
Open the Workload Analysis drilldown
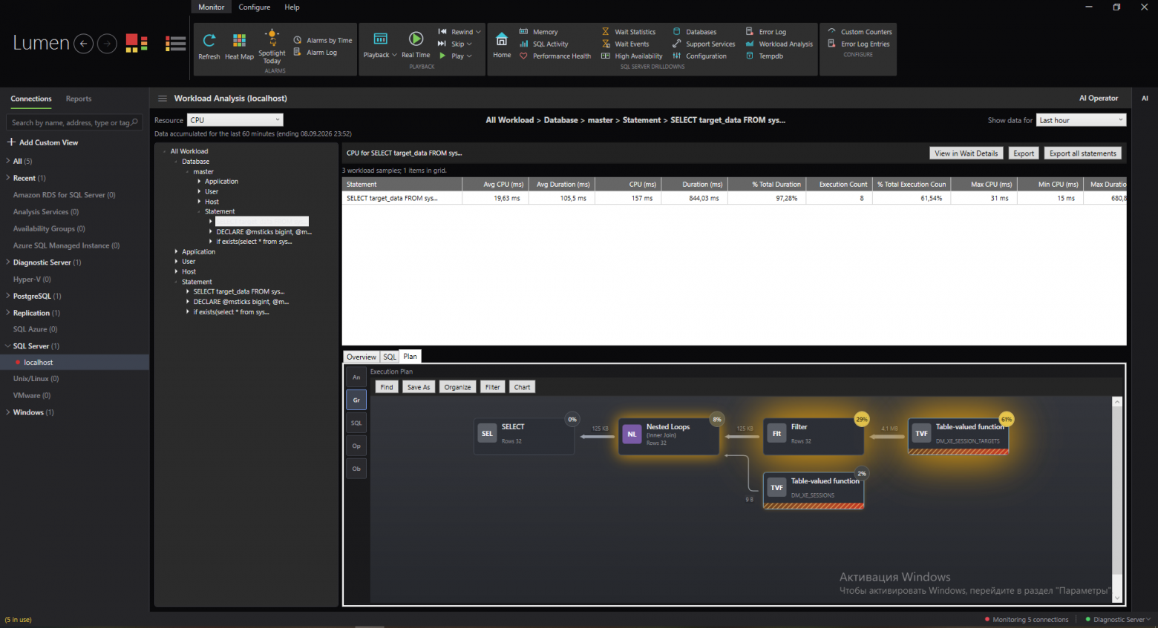pos(779,44)
